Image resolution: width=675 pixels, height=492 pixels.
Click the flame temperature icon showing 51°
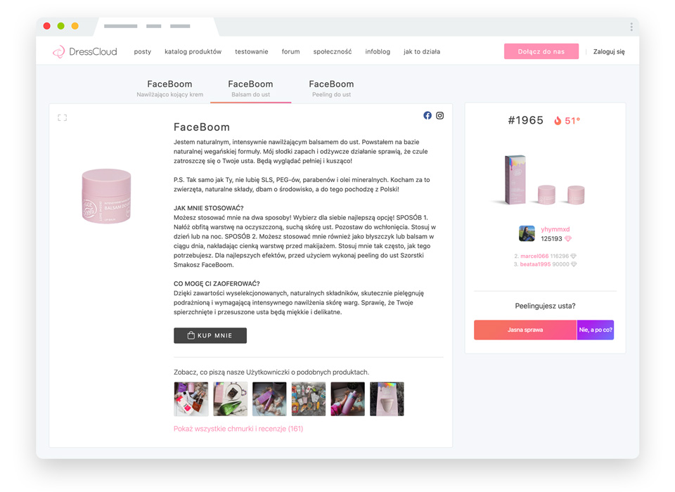point(558,120)
